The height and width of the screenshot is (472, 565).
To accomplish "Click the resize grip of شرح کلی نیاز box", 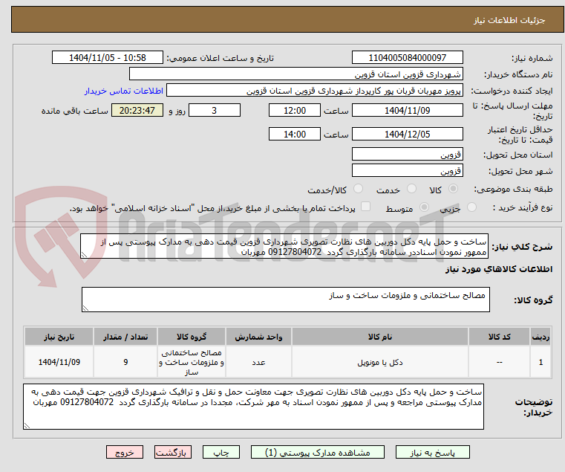I will click(85, 255).
